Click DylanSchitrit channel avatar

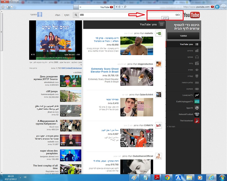(x=159, y=95)
